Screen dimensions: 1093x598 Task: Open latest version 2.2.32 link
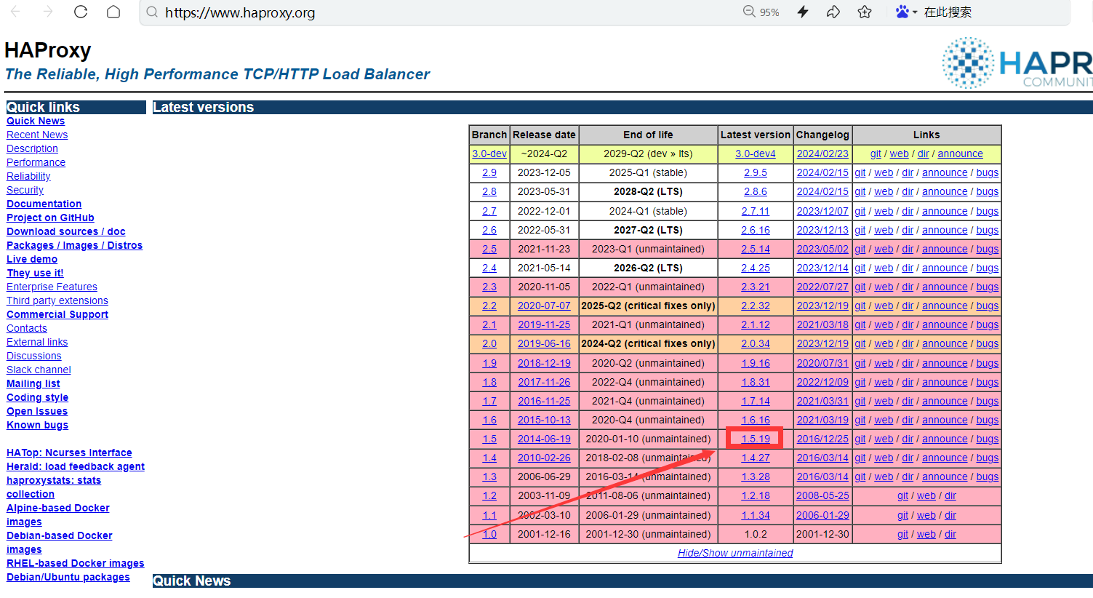(x=756, y=306)
